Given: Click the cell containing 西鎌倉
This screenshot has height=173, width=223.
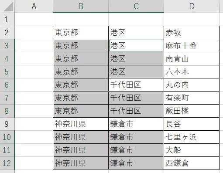Looking at the screenshot, I should (192, 163).
